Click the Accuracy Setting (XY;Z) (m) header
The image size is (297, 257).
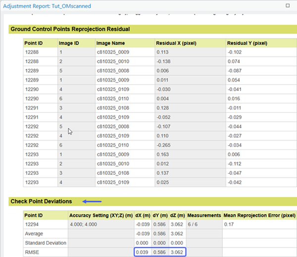[x=101, y=215]
